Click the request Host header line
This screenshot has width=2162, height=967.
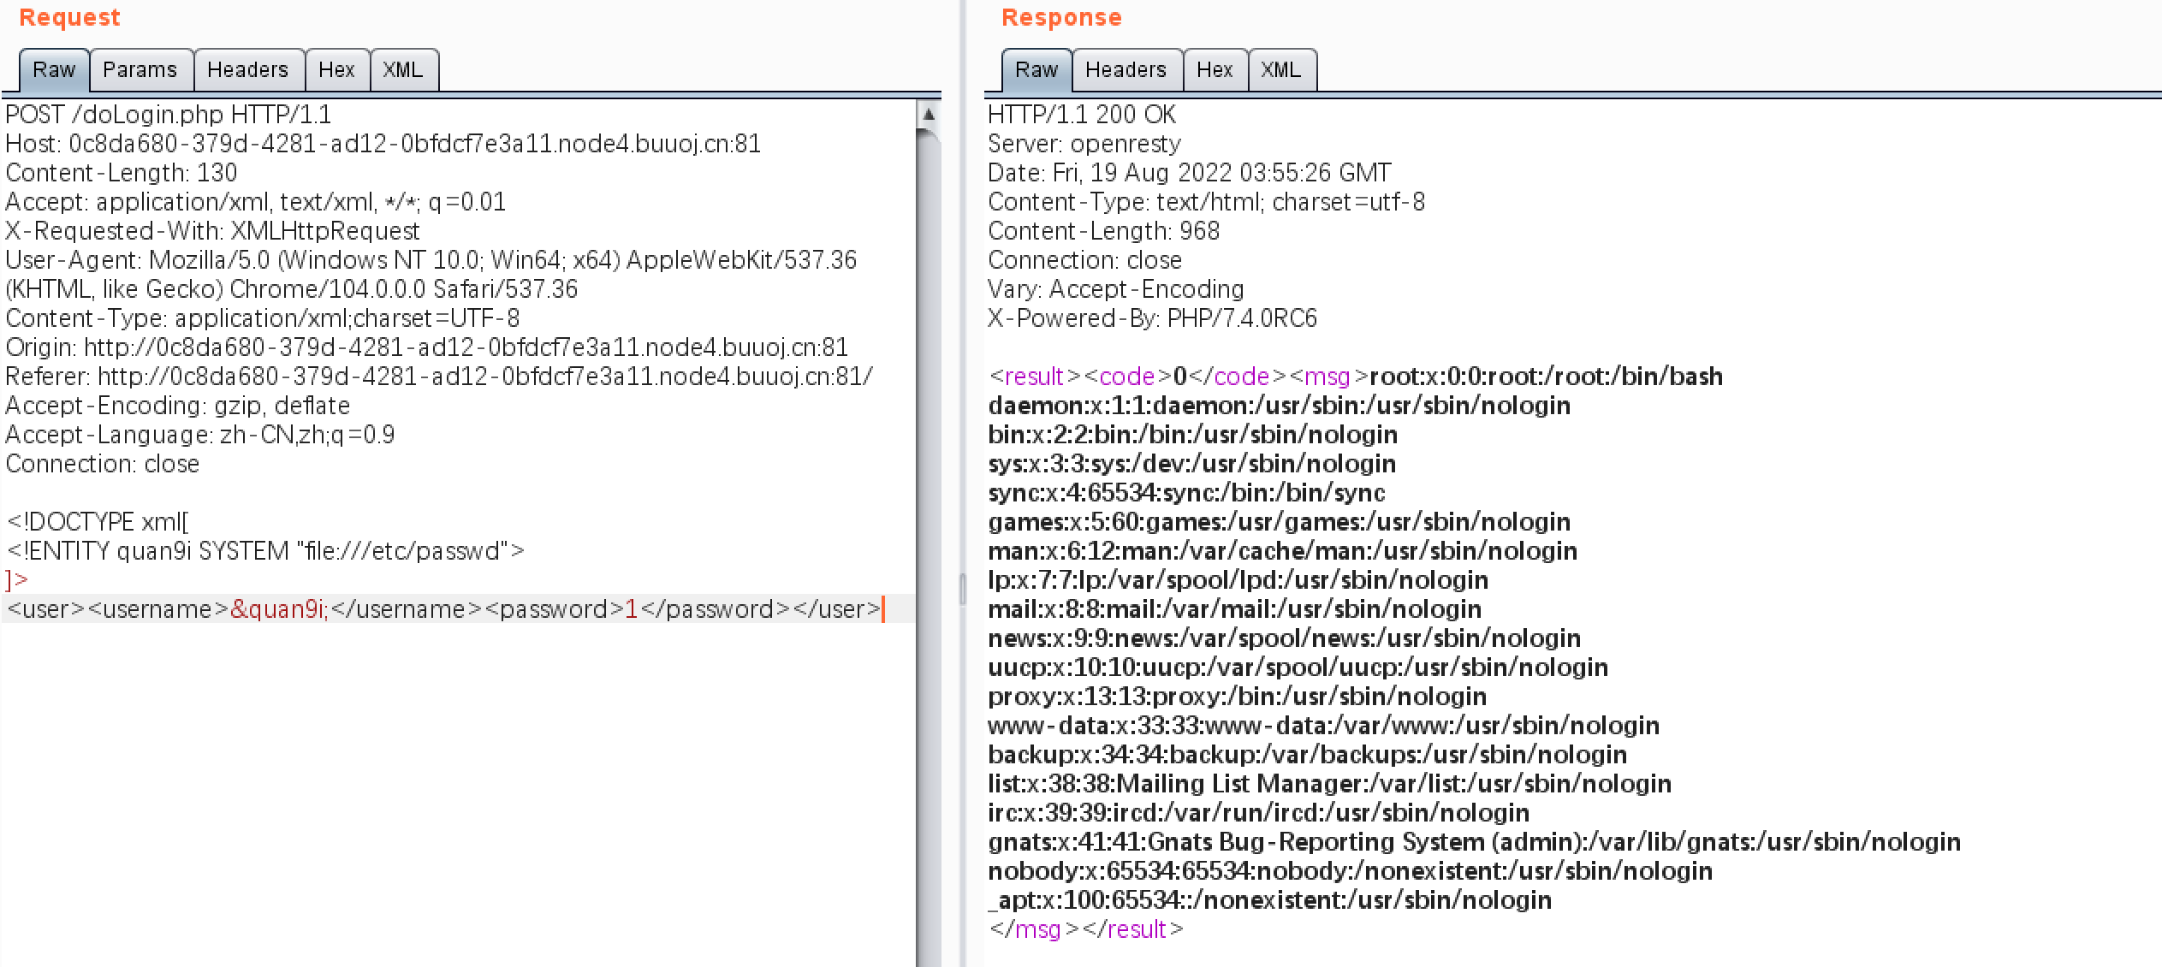coord(383,144)
